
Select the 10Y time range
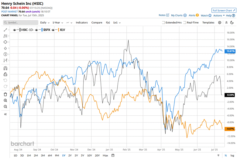click(89, 155)
